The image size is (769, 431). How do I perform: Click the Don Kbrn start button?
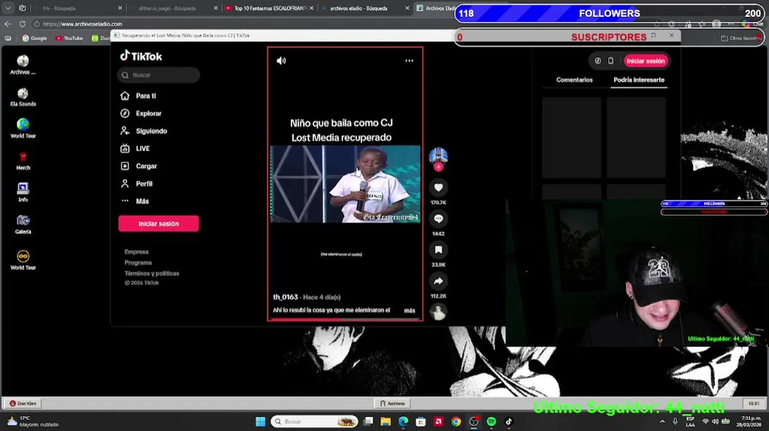(23, 403)
